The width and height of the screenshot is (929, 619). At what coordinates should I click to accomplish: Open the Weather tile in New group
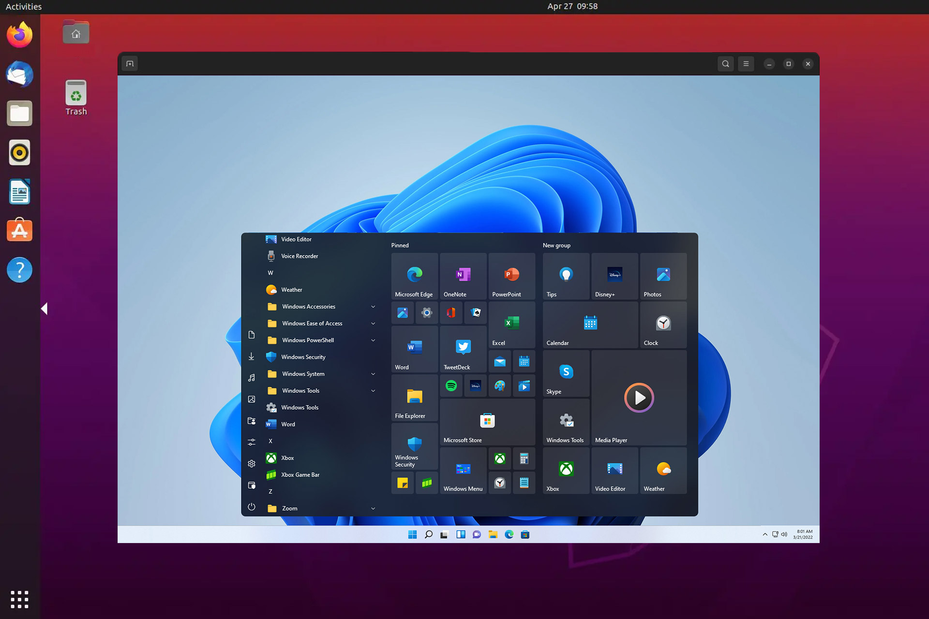pyautogui.click(x=663, y=471)
